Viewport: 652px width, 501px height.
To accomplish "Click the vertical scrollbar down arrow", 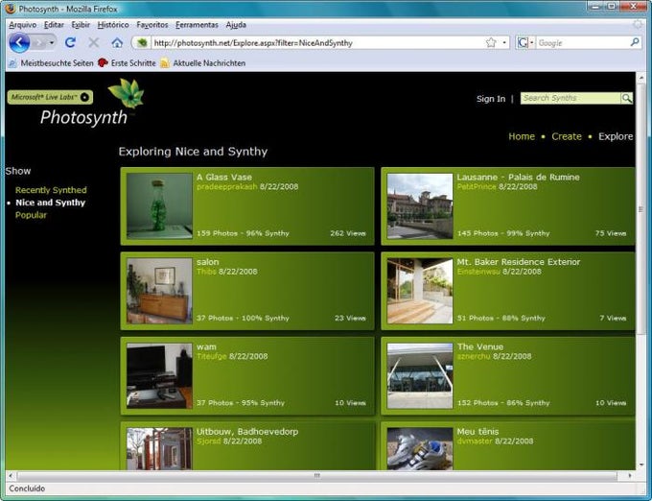I will click(x=641, y=465).
